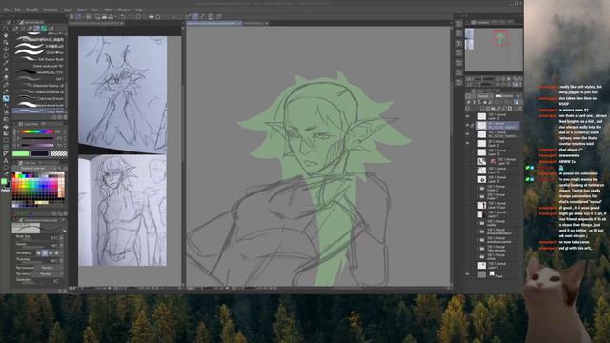The width and height of the screenshot is (610, 343).
Task: Click the purple highlighted sub tool group icon
Action: coord(36,29)
